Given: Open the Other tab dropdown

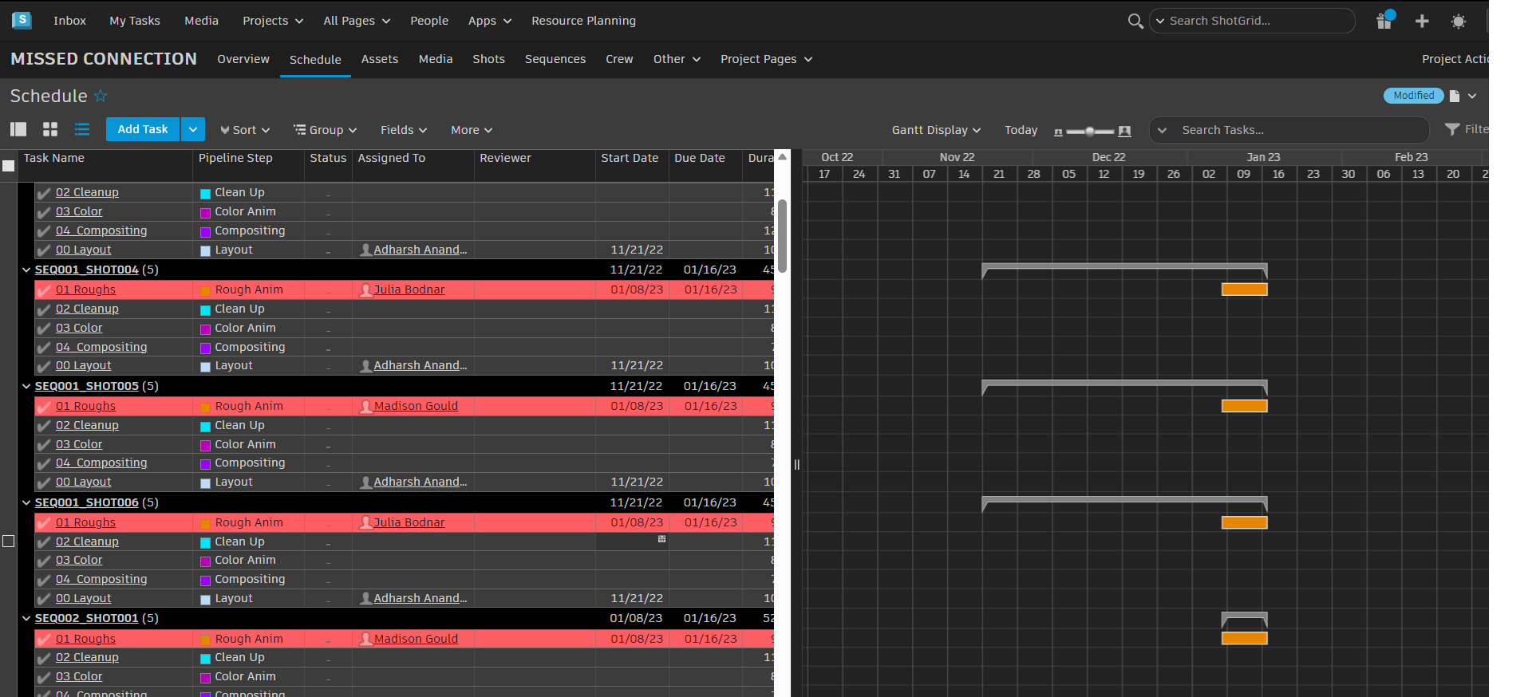Looking at the screenshot, I should click(x=677, y=59).
